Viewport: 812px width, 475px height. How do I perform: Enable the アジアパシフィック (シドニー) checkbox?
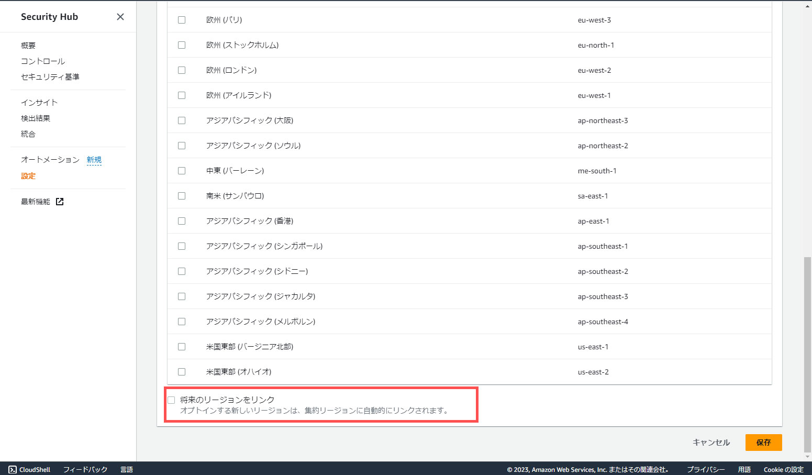click(x=182, y=271)
